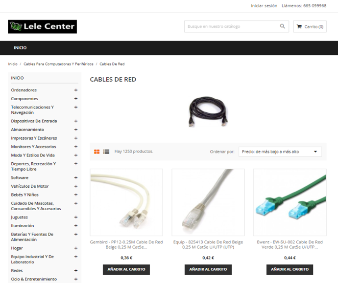The height and width of the screenshot is (283, 338).
Task: Expand the Componentes category
Action: point(76,99)
